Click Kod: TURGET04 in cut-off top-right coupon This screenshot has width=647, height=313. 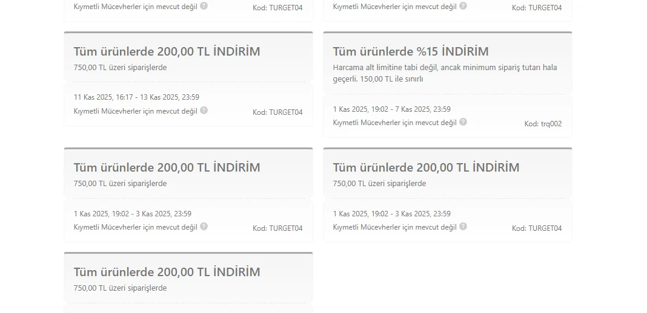point(537,8)
